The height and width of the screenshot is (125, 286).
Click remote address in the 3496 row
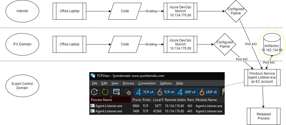pos(174,111)
